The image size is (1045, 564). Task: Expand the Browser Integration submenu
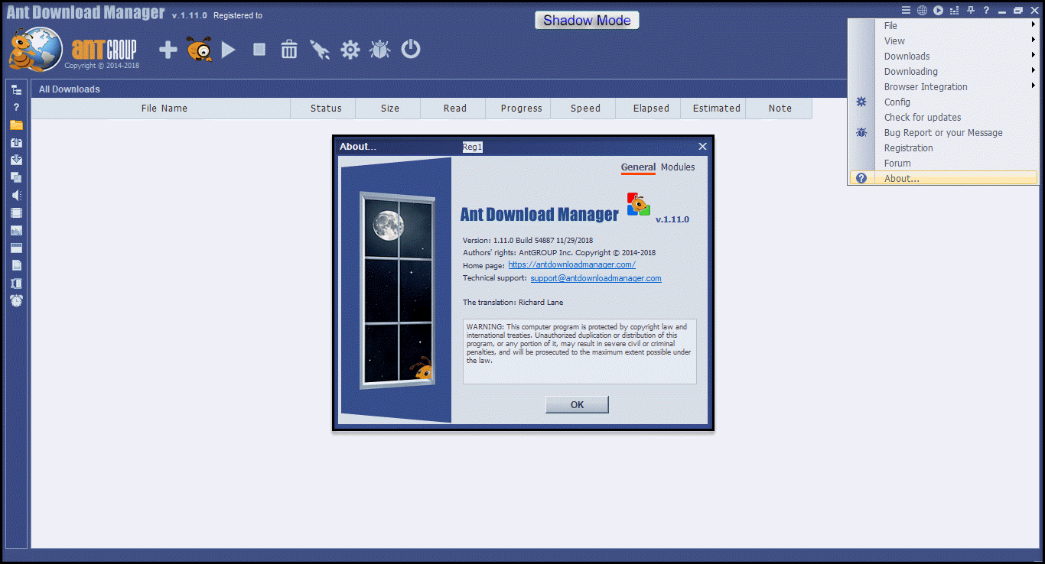coord(942,87)
